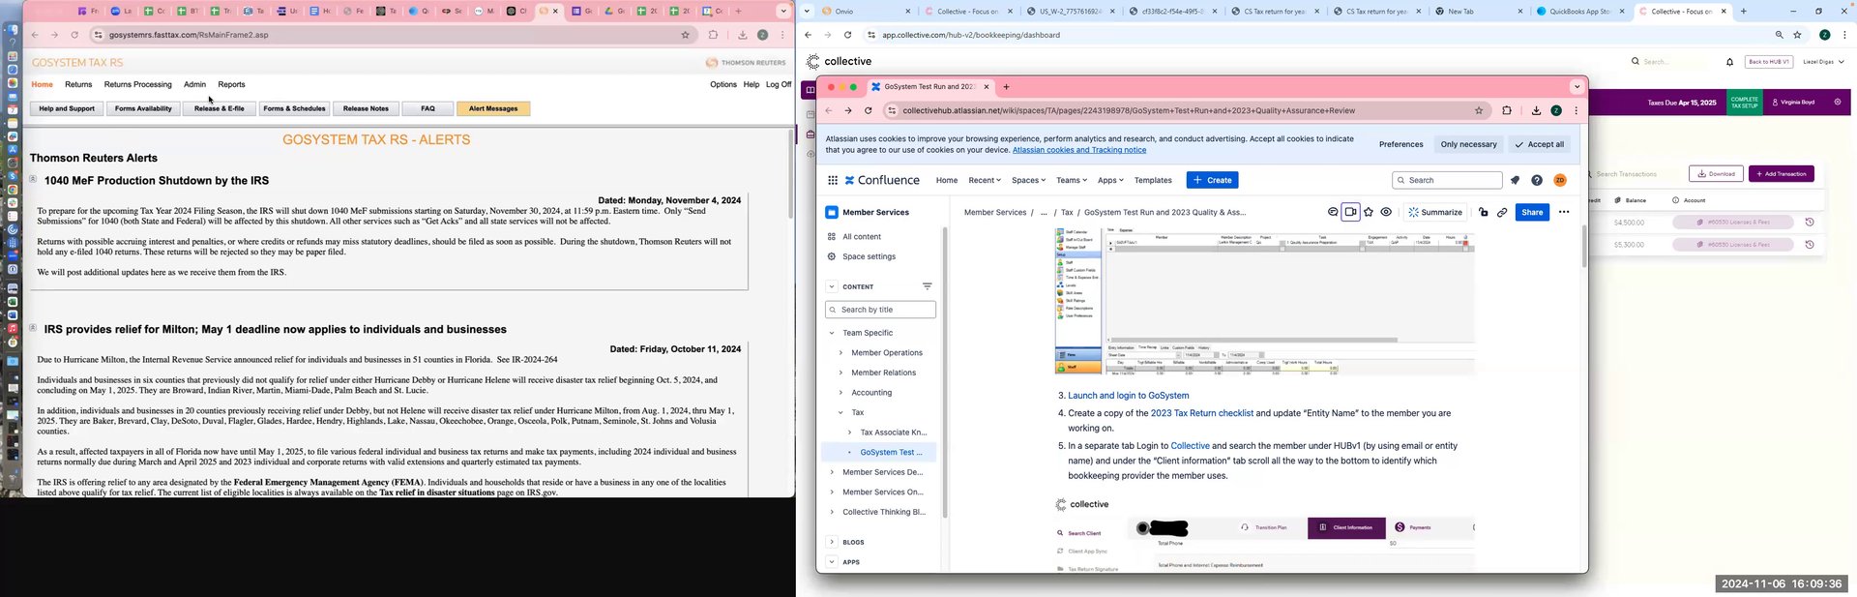Viewport: 1857px width, 597px height.
Task: Collapse the CONTENT section chevron
Action: 832,286
